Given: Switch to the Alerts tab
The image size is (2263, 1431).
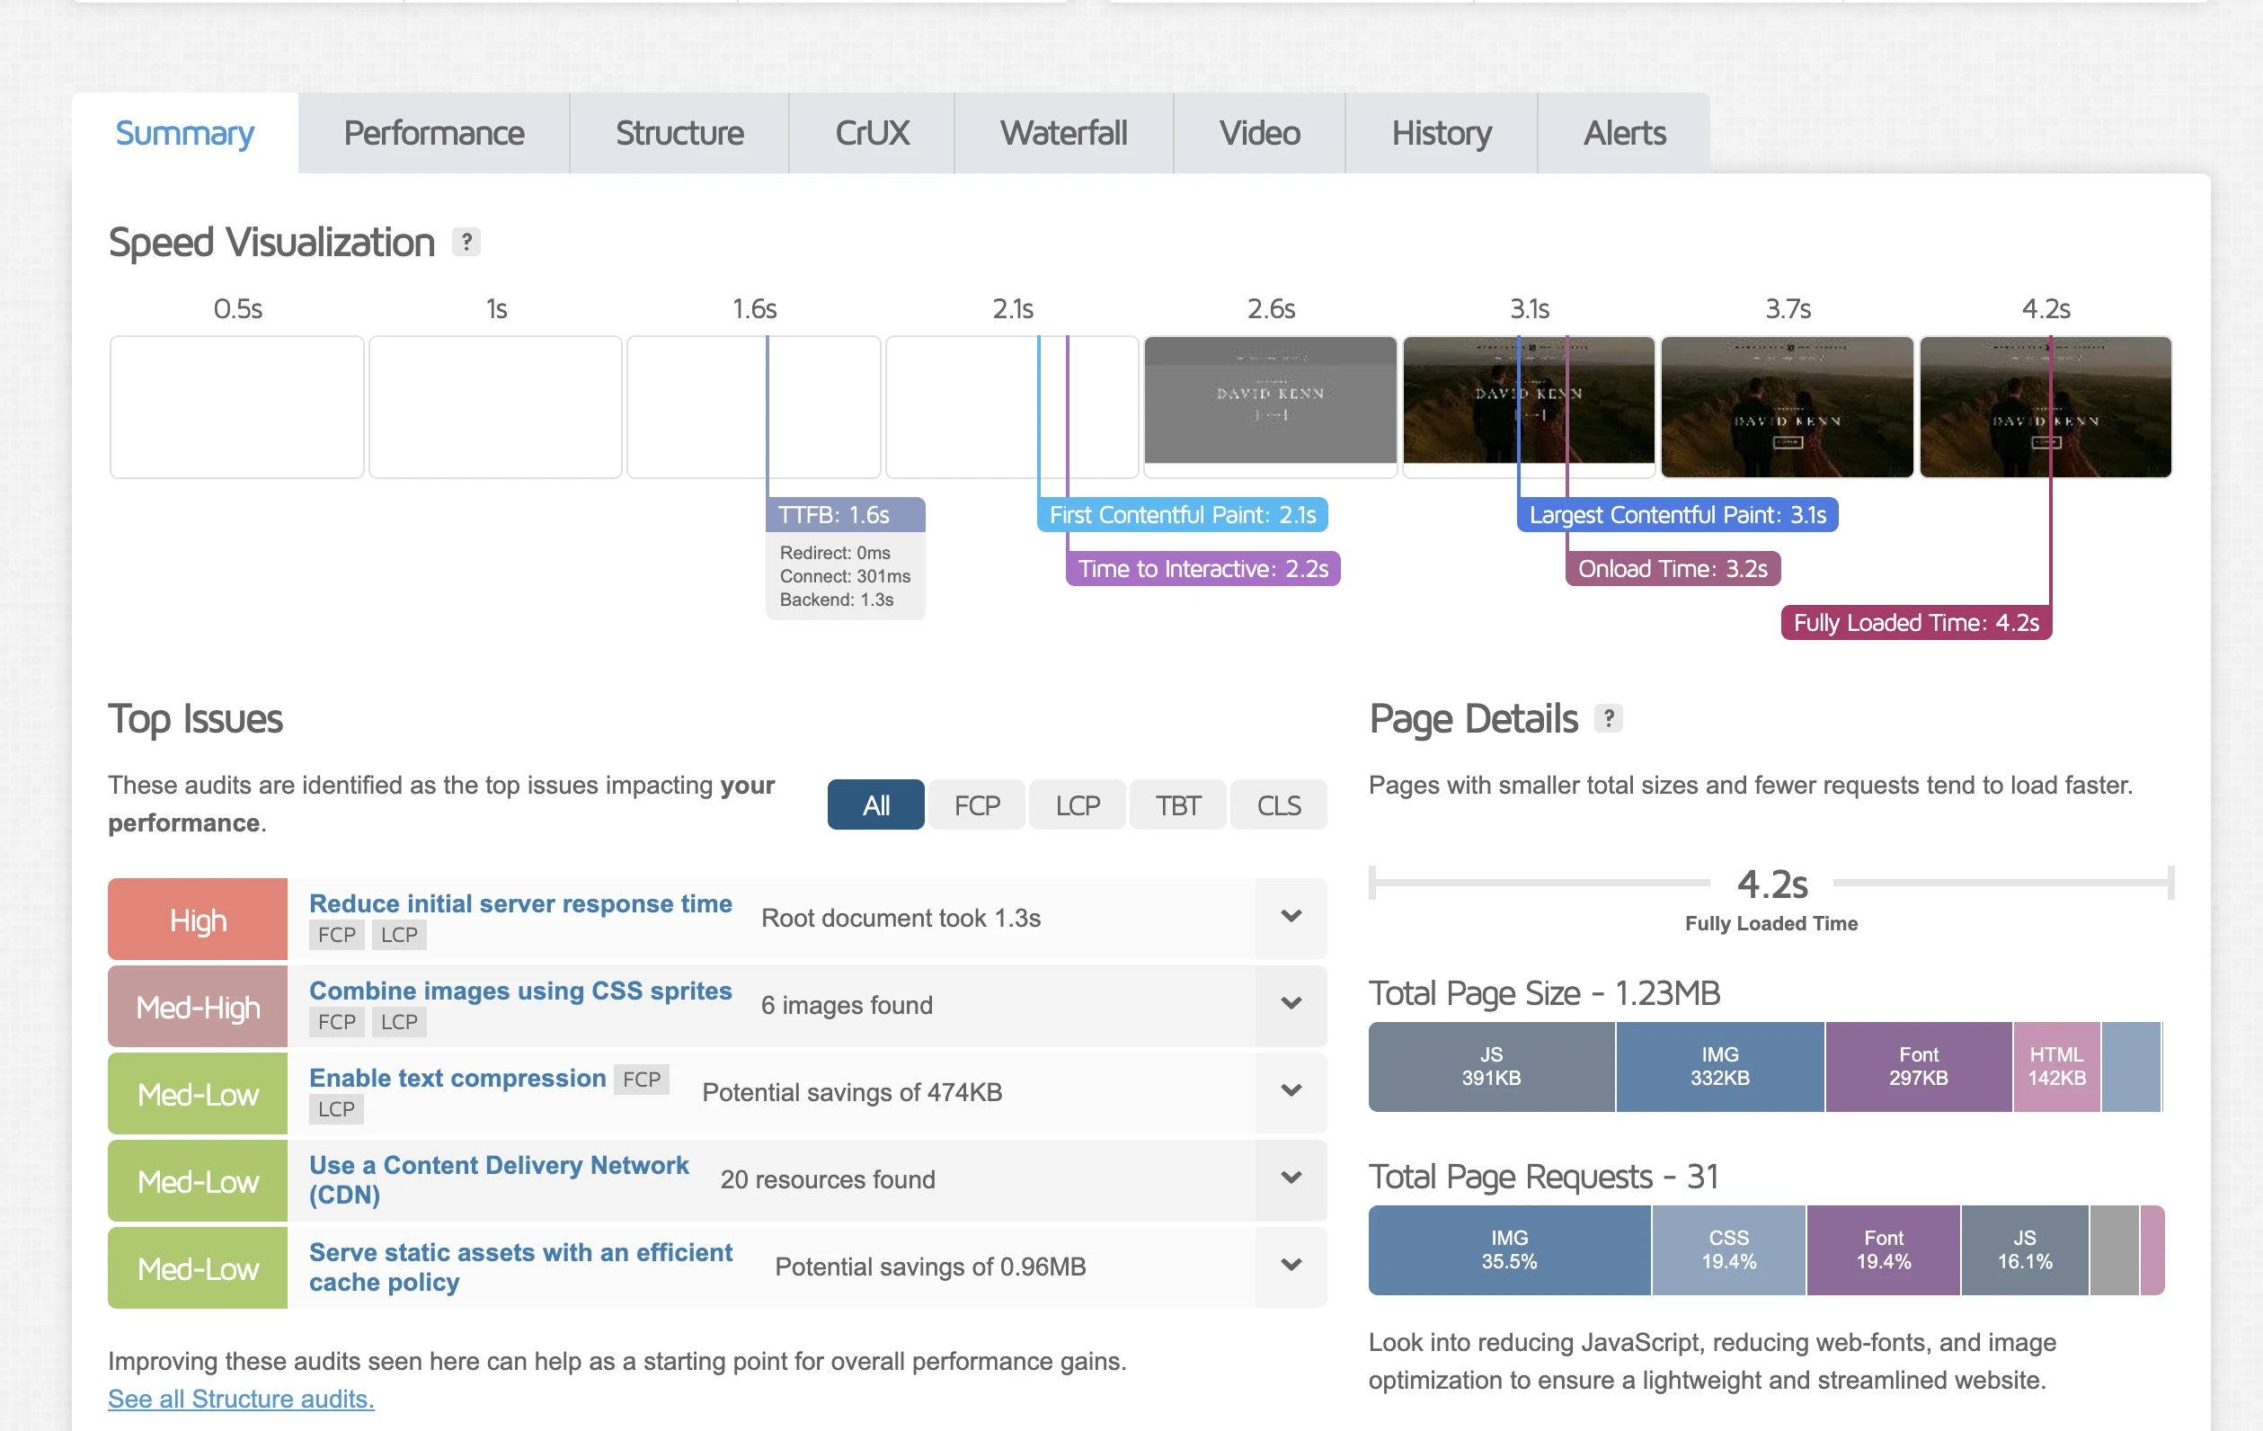Looking at the screenshot, I should pyautogui.click(x=1623, y=132).
